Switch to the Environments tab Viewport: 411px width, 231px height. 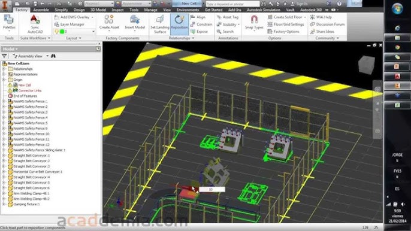point(188,10)
